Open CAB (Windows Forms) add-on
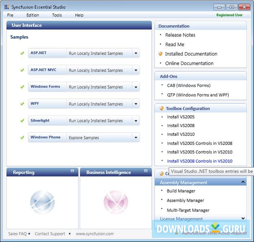The height and width of the screenshot is (242, 254). point(189,85)
